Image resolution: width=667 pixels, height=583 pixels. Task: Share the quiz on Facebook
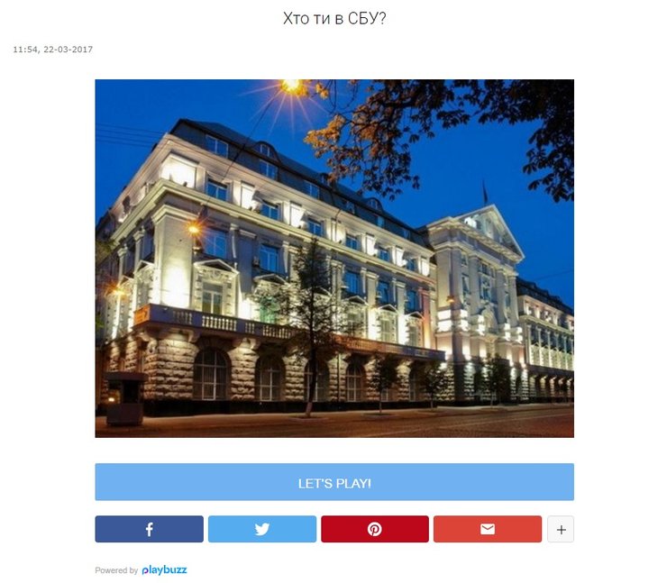[149, 529]
